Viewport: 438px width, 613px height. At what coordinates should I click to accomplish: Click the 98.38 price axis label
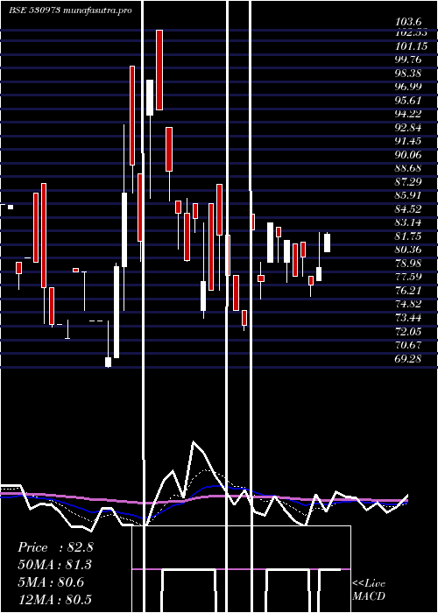pos(408,74)
